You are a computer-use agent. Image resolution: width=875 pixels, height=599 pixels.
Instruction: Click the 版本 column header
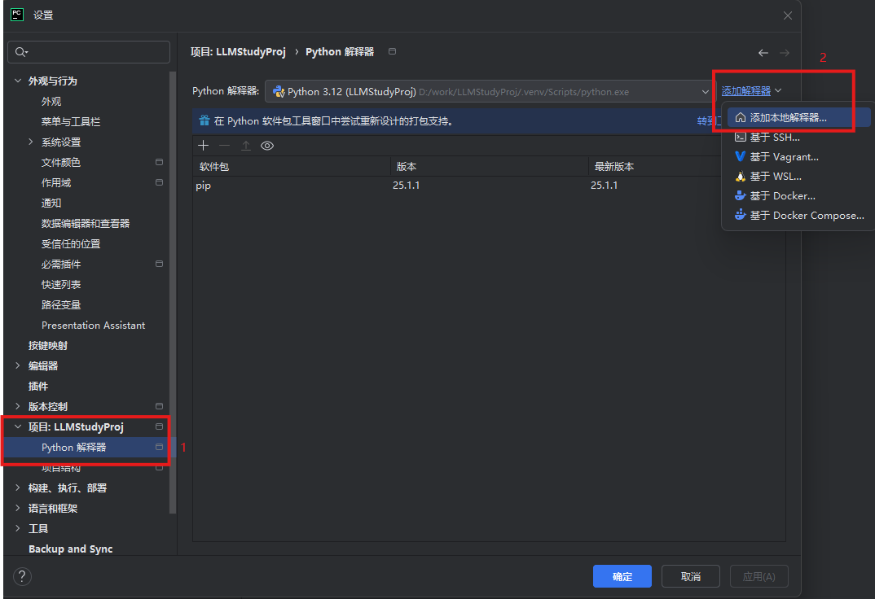490,167
